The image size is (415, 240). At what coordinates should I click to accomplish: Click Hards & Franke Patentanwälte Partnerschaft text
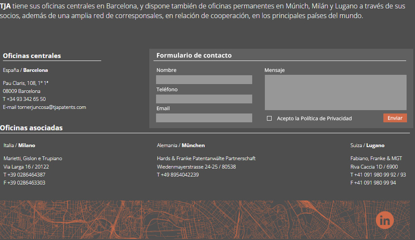(206, 158)
